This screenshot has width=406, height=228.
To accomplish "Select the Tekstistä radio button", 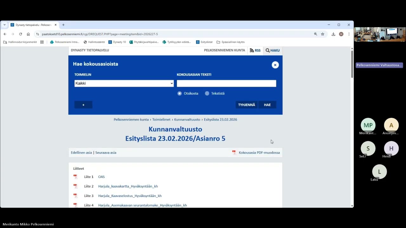I will coord(207,93).
